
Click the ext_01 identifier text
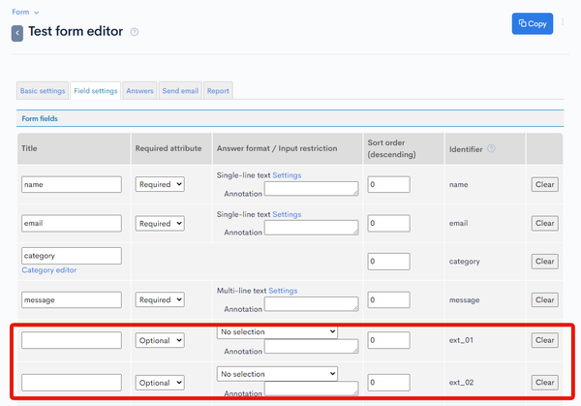click(461, 340)
